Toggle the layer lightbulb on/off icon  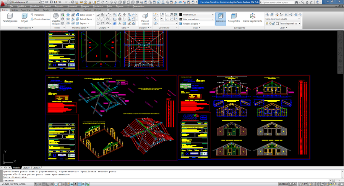click(267, 24)
